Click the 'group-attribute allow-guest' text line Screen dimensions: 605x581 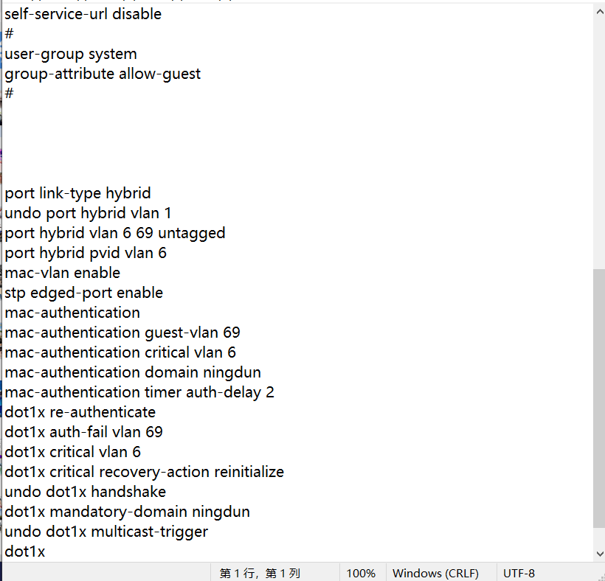click(103, 74)
